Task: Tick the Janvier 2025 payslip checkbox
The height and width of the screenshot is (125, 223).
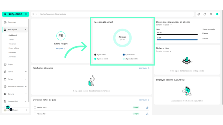Action: coord(35,108)
